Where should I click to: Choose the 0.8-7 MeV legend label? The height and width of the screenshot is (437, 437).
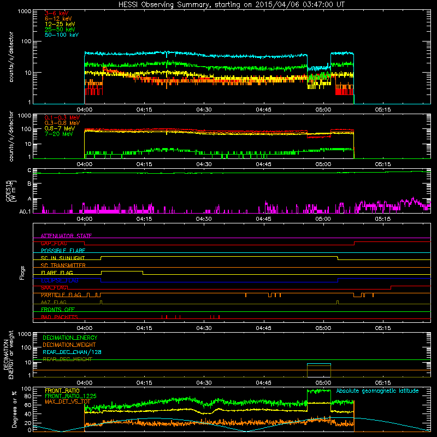60,128
